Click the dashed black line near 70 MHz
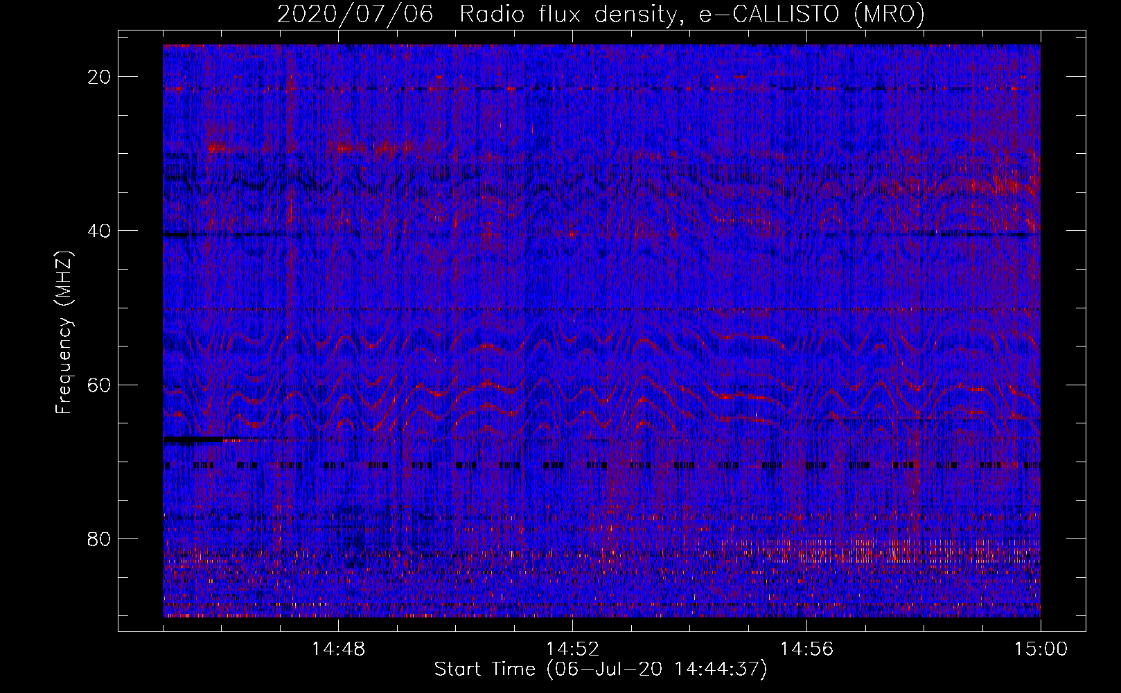 point(602,465)
